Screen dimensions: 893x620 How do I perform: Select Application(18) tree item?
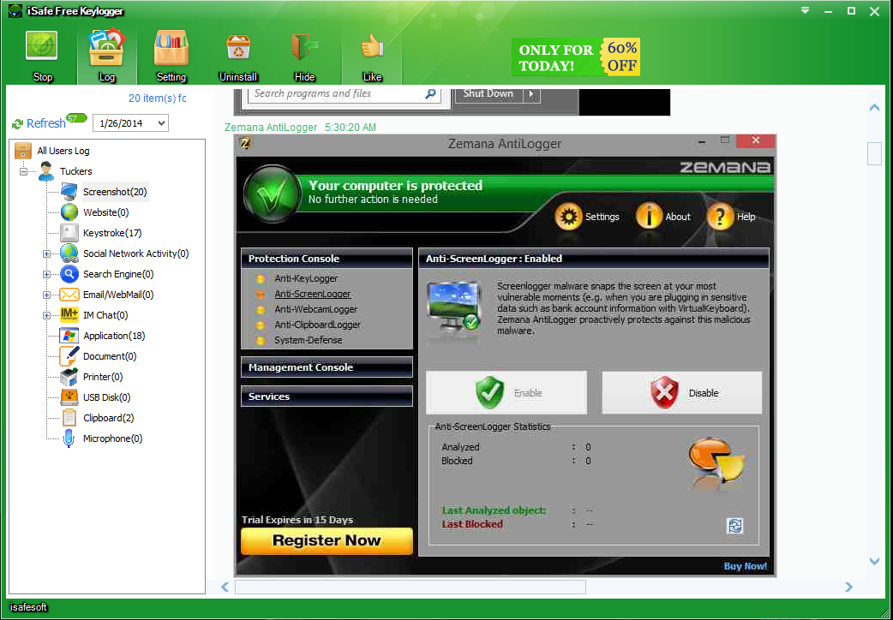pos(114,336)
